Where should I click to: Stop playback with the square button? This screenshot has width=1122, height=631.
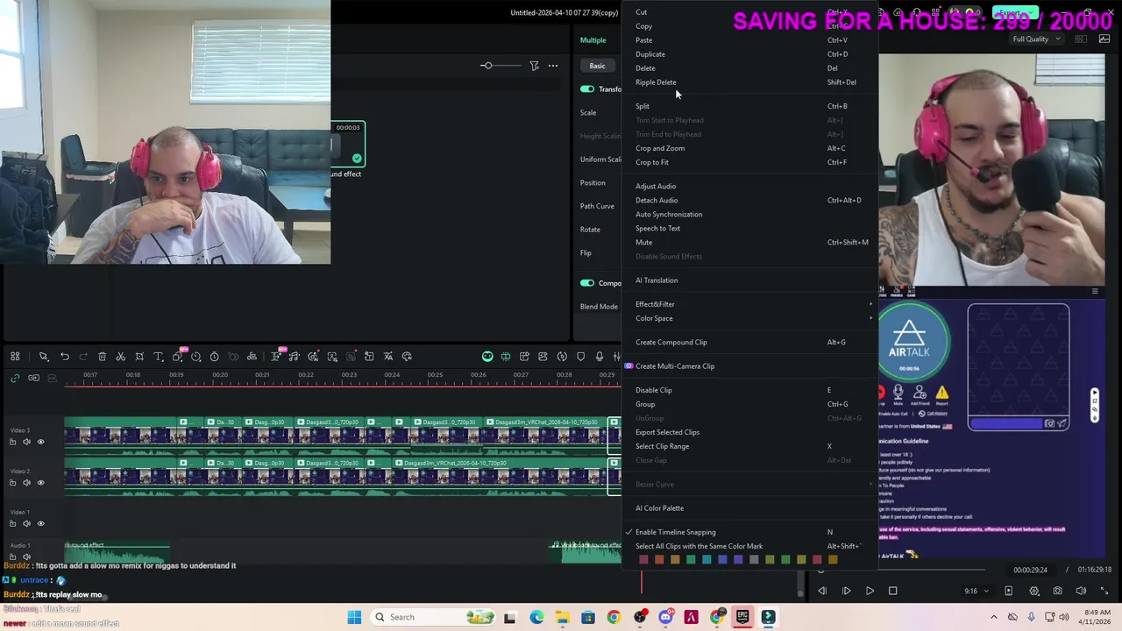click(x=892, y=591)
